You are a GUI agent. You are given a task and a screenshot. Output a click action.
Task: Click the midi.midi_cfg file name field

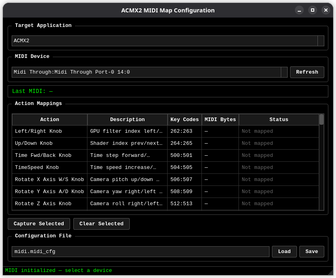[x=140, y=251]
